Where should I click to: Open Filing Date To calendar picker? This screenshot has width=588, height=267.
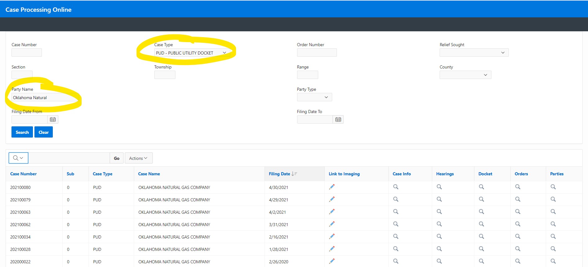pyautogui.click(x=338, y=120)
